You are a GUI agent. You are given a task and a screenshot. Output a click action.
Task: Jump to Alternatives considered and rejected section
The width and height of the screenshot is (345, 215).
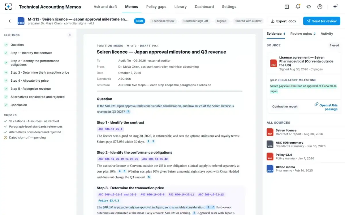tap(37, 97)
